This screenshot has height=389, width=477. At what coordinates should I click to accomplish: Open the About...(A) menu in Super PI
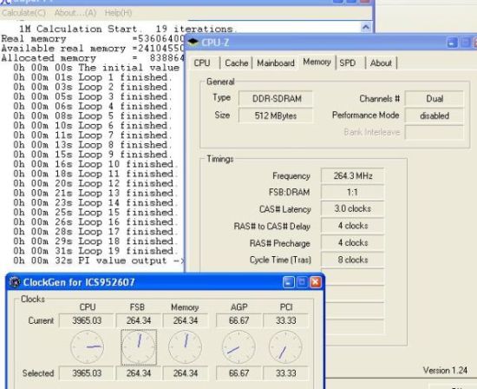[x=75, y=13]
